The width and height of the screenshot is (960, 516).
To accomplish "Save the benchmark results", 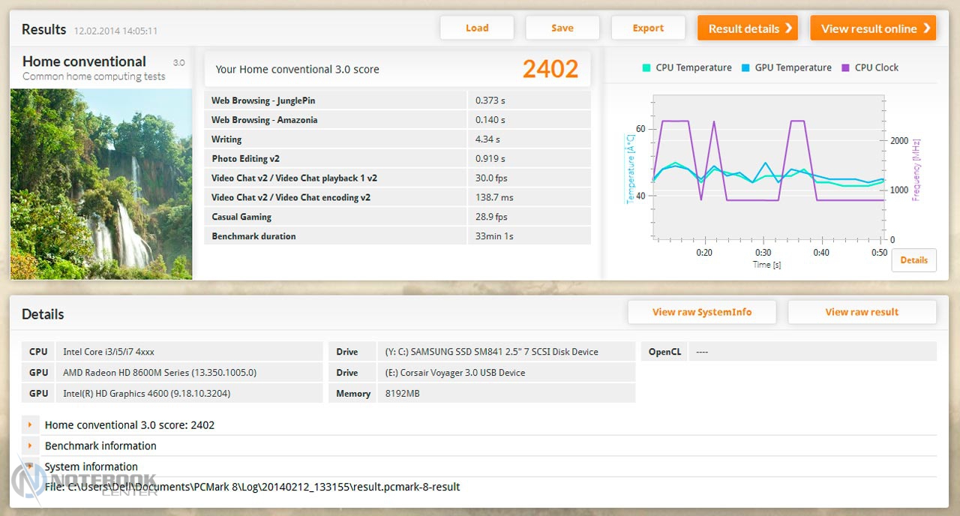I will [562, 28].
